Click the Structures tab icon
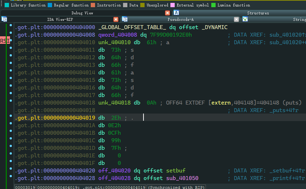This screenshot has height=189, width=306. [176, 13]
